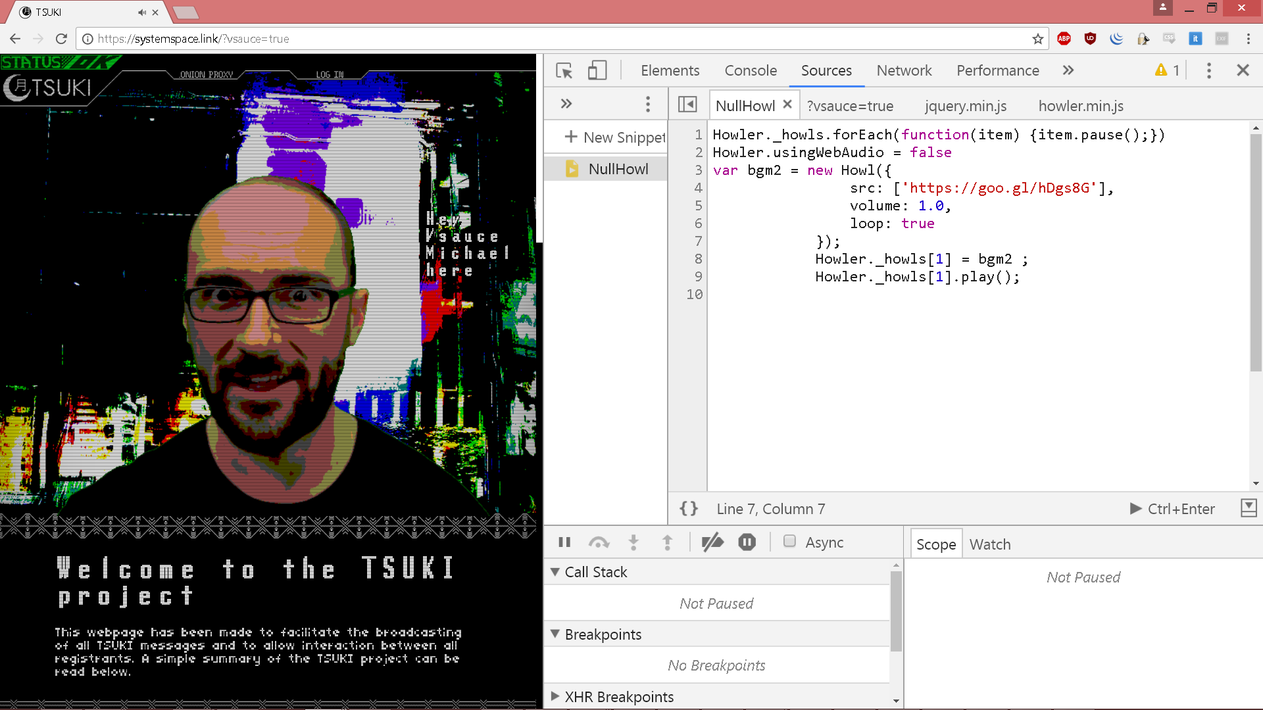
Task: Expand the XHR Breakpoints section
Action: pyautogui.click(x=555, y=696)
